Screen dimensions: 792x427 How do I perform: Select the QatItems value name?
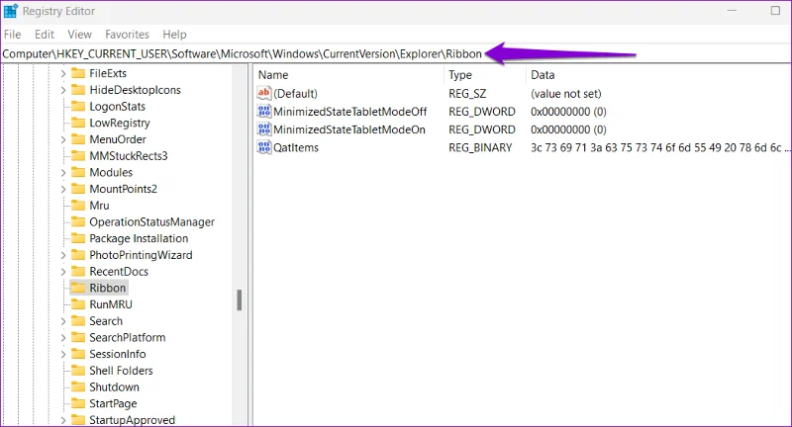296,147
